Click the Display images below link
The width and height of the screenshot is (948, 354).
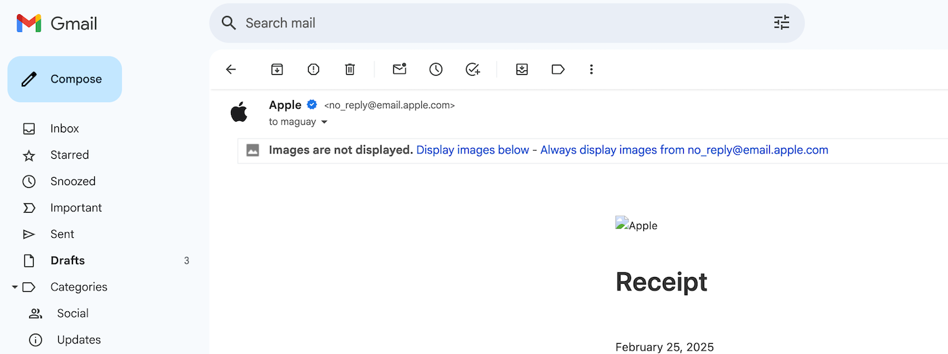[x=472, y=150]
